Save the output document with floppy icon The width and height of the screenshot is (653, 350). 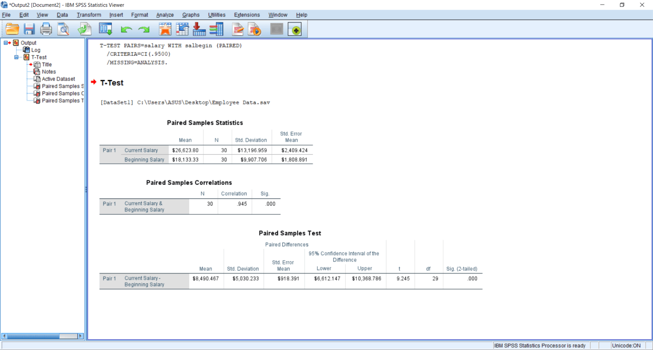click(29, 30)
